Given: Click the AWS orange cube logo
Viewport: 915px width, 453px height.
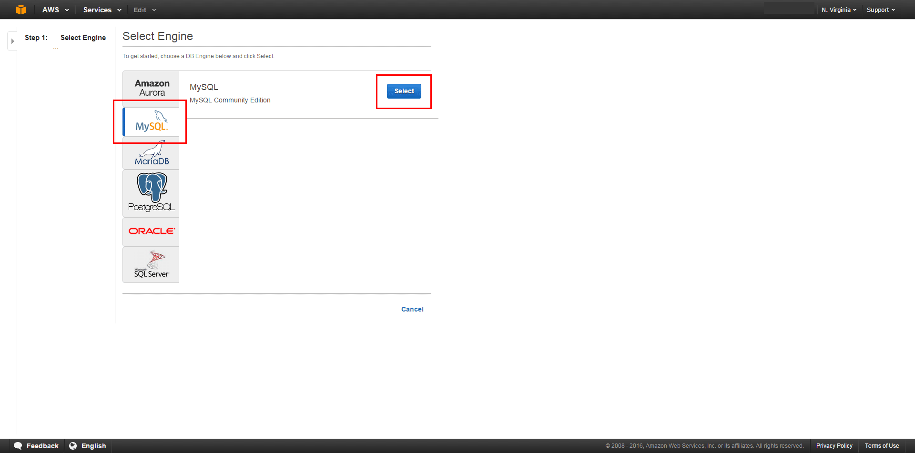Looking at the screenshot, I should click(20, 10).
